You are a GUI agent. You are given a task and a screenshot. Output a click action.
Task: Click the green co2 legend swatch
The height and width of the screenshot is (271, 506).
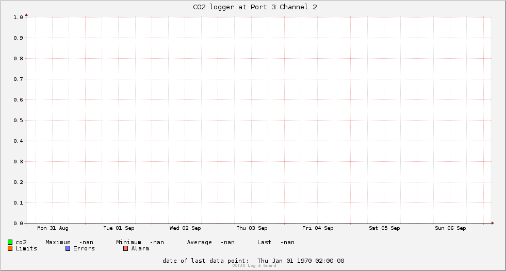click(10, 242)
